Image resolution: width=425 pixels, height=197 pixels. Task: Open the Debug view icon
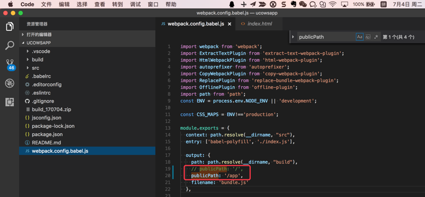tap(10, 83)
